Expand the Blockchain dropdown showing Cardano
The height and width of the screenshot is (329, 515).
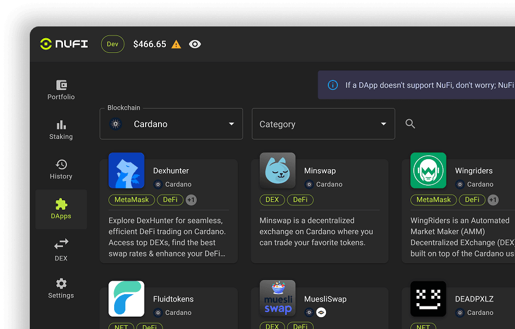coord(171,124)
